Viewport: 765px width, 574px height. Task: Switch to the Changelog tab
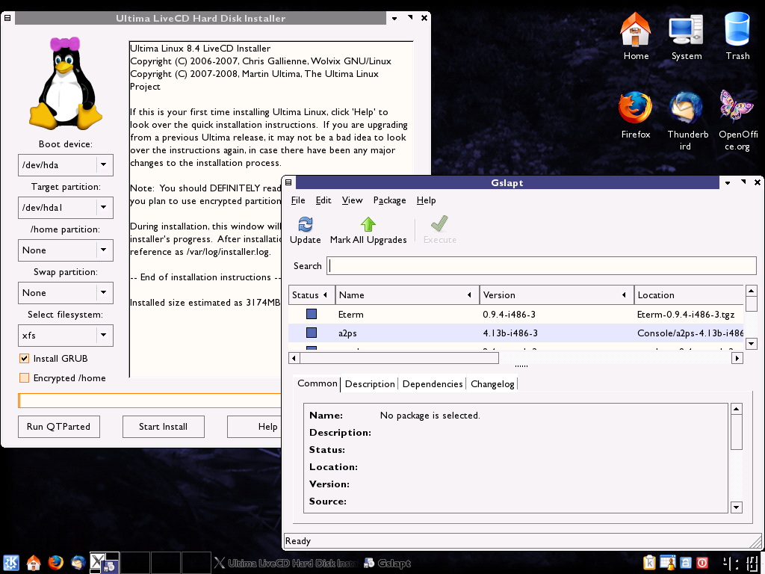coord(492,383)
